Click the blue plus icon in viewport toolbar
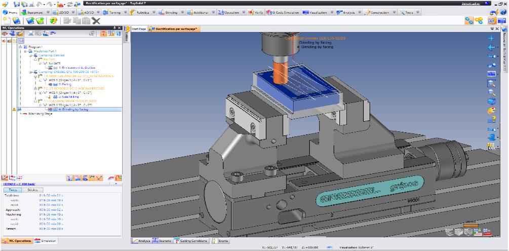509x251 pixels. click(491, 39)
